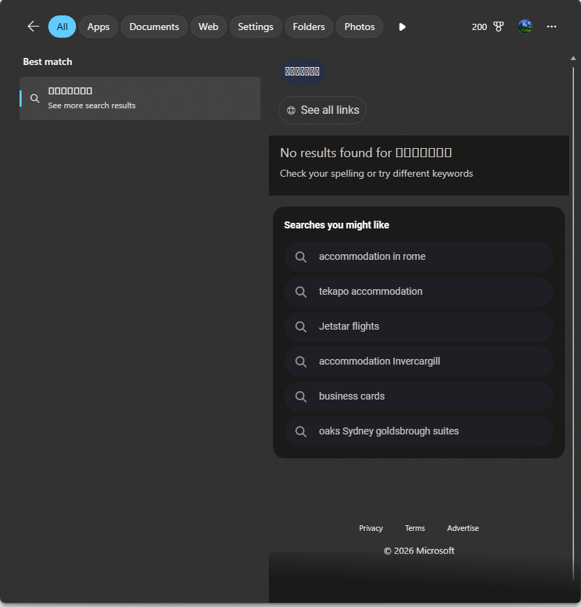Show more filter tabs with play arrow
Image resolution: width=581 pixels, height=607 pixels.
[x=402, y=27]
